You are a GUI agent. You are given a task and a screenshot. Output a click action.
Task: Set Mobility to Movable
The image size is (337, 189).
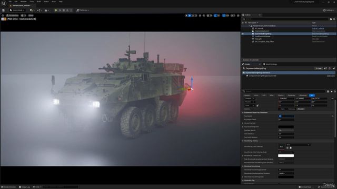coord(301,109)
